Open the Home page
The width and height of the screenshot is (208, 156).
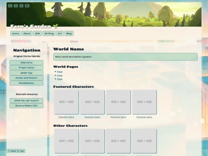pyautogui.click(x=16, y=34)
